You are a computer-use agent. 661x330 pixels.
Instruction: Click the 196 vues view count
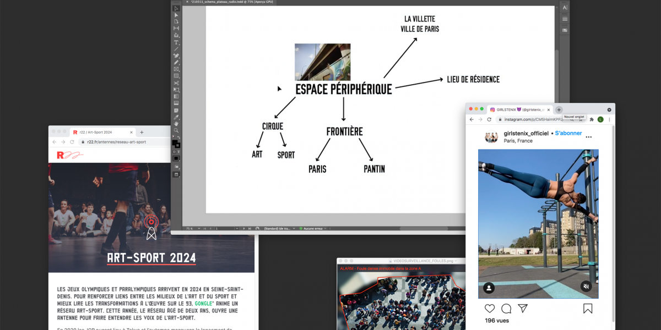(497, 321)
